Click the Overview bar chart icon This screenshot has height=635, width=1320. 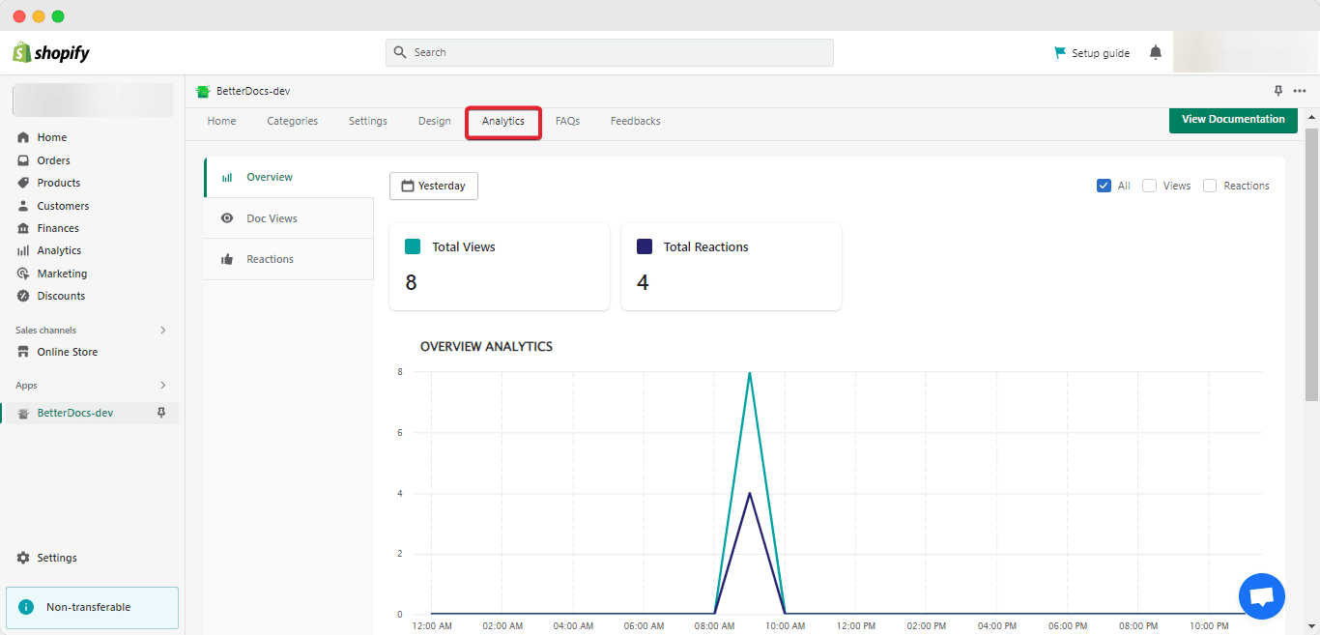(227, 178)
